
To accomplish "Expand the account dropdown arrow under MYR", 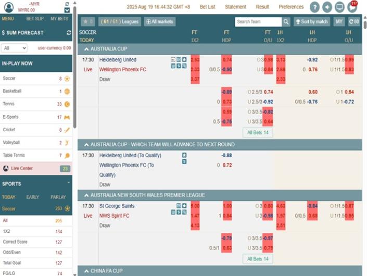I will click(67, 10).
